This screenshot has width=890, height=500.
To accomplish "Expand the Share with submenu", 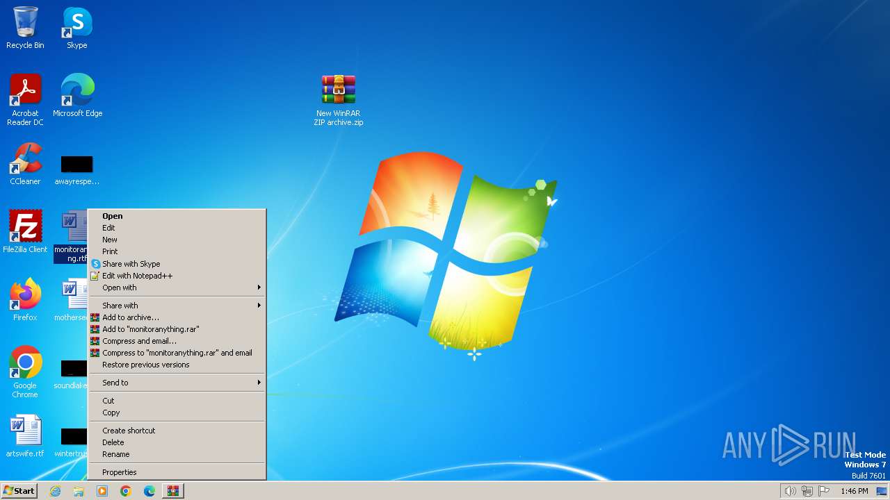I will tap(177, 306).
